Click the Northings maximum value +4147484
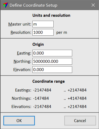This screenshot has width=99, height=129. click(77, 98)
